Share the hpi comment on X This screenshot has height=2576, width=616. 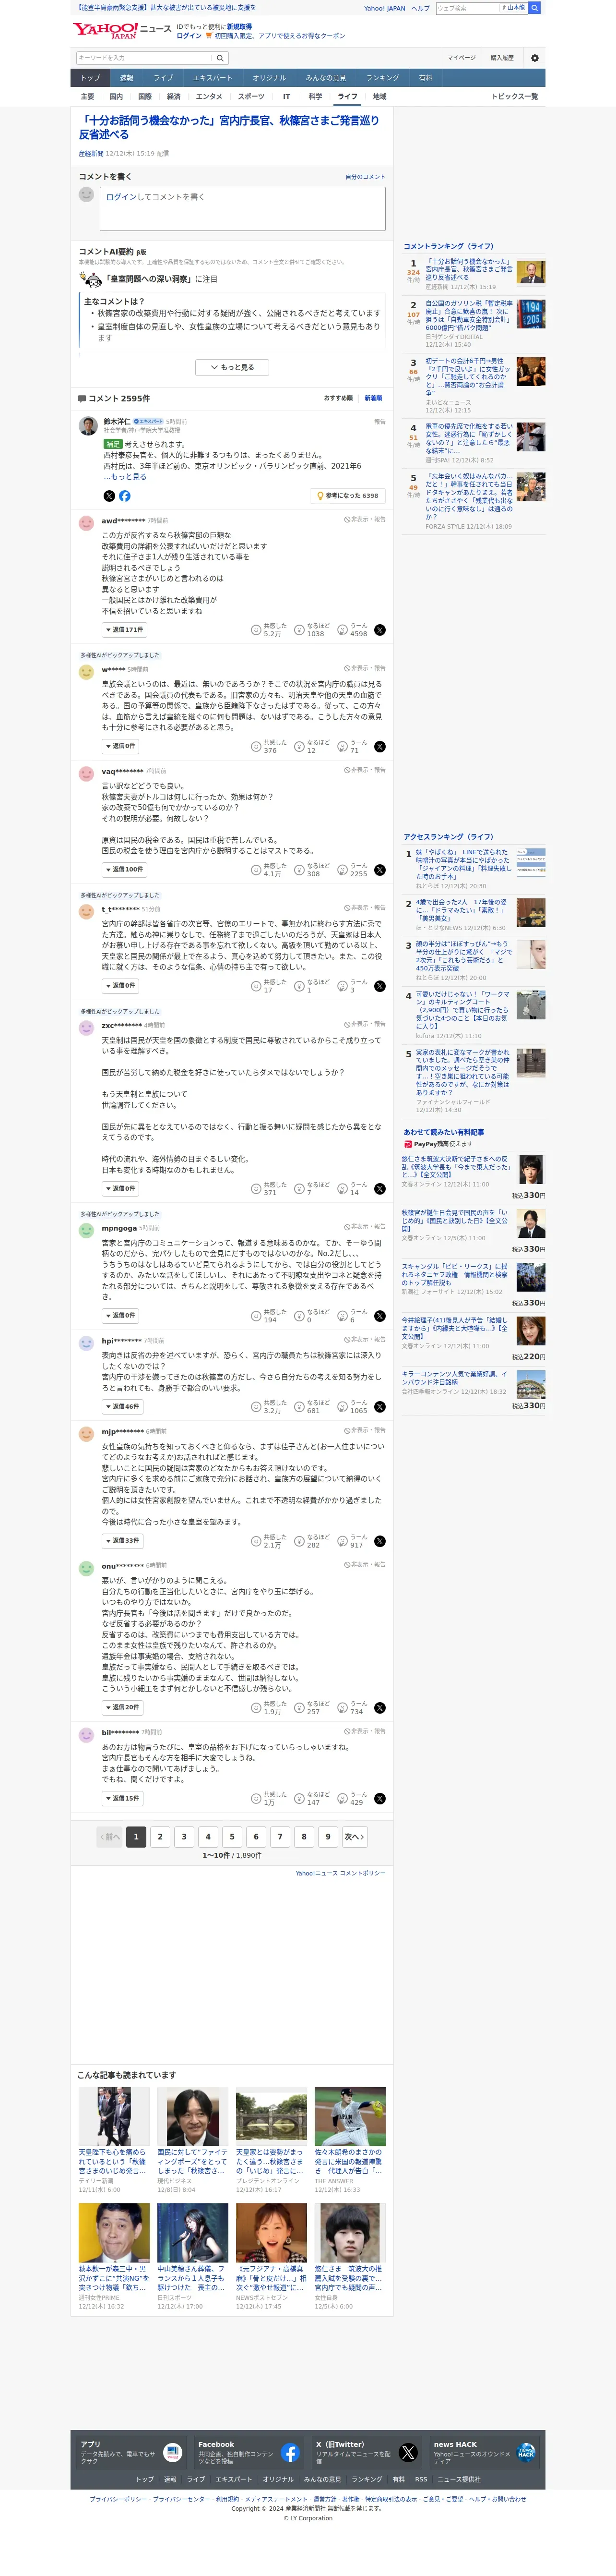click(x=379, y=1407)
